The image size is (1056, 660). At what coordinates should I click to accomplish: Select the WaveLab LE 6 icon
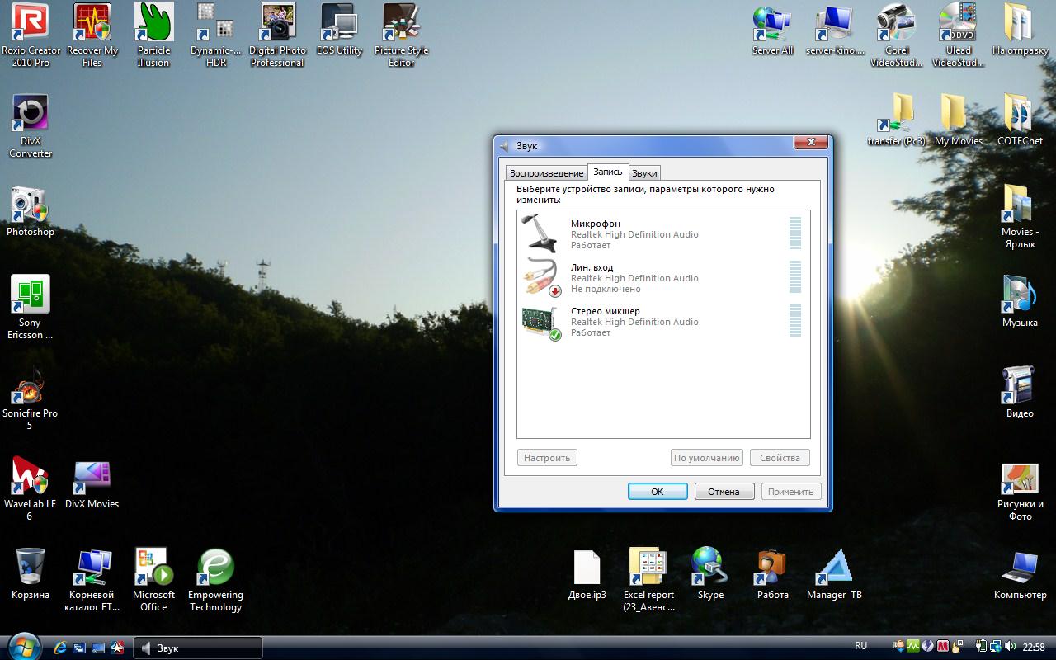pyautogui.click(x=31, y=488)
